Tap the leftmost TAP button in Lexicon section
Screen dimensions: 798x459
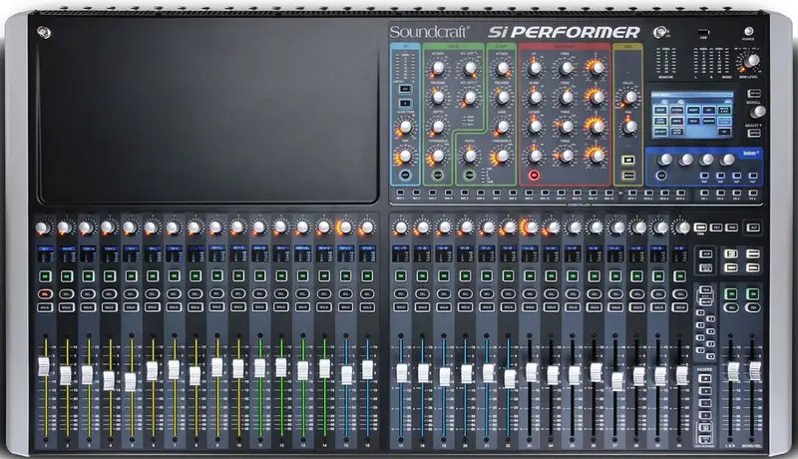tap(704, 176)
